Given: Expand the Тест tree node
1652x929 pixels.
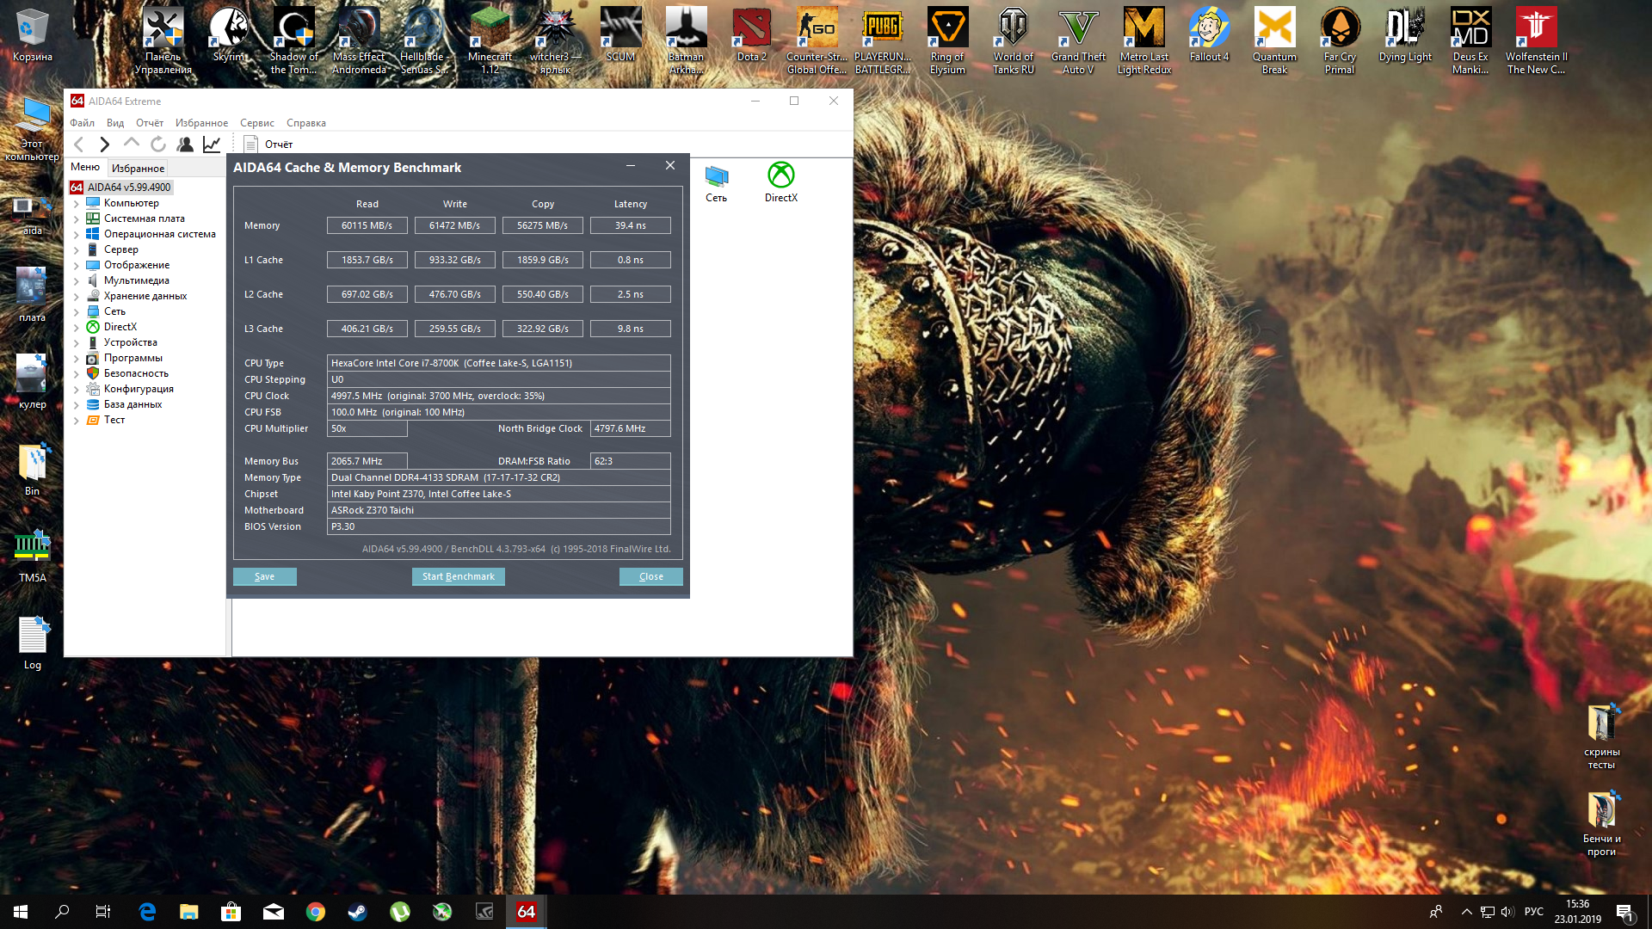Looking at the screenshot, I should click(77, 421).
